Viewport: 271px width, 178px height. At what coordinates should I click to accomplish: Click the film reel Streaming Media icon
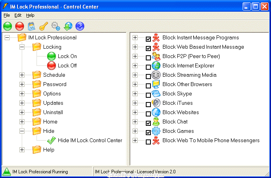coord(156,75)
